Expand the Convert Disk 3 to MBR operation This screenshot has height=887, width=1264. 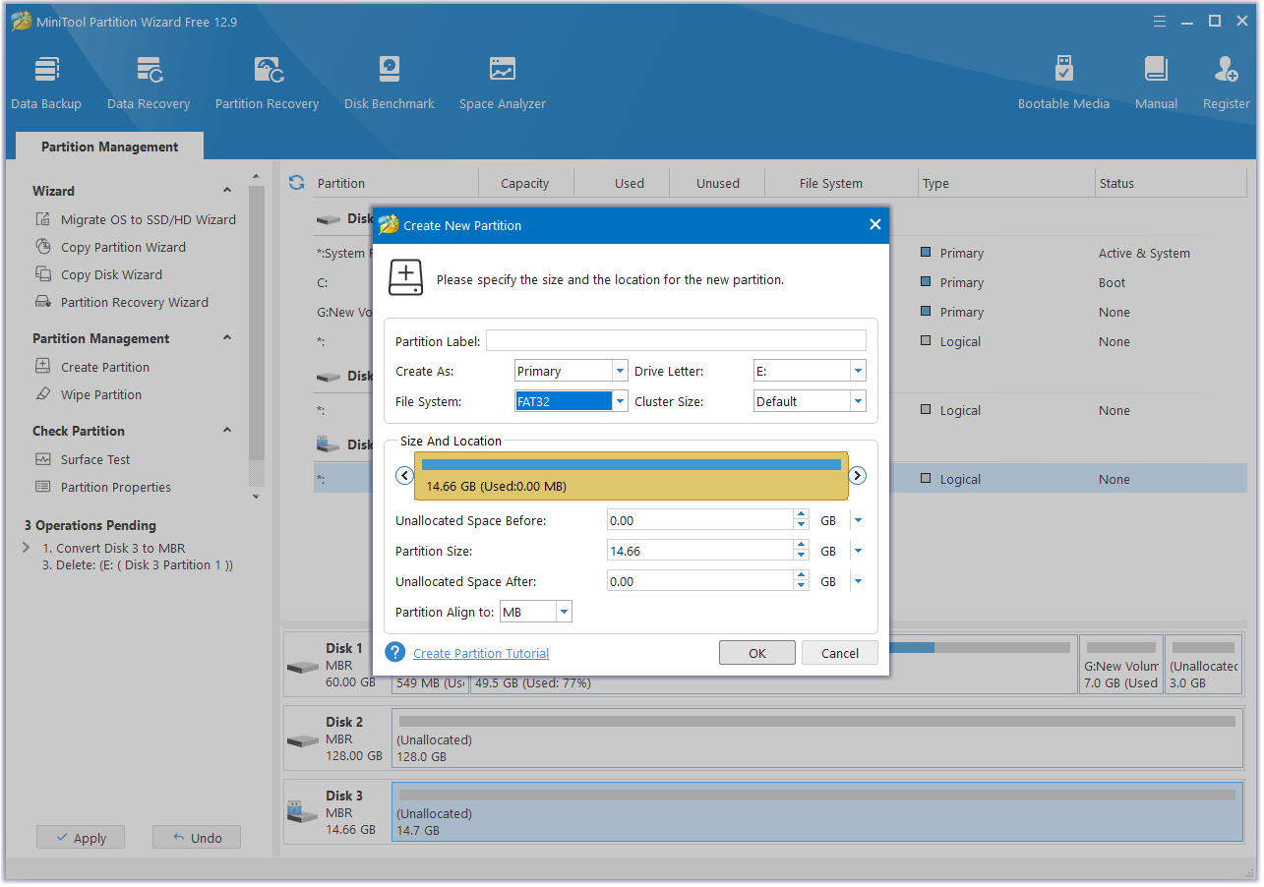pos(27,548)
